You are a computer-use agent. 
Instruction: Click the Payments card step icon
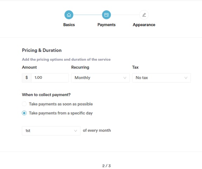coord(106,15)
